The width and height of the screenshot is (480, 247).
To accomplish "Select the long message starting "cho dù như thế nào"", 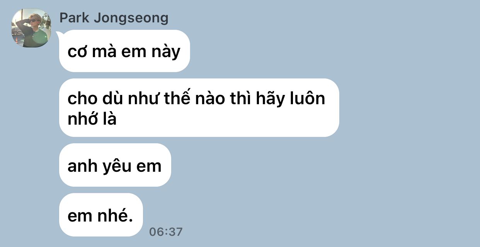I will 199,108.
